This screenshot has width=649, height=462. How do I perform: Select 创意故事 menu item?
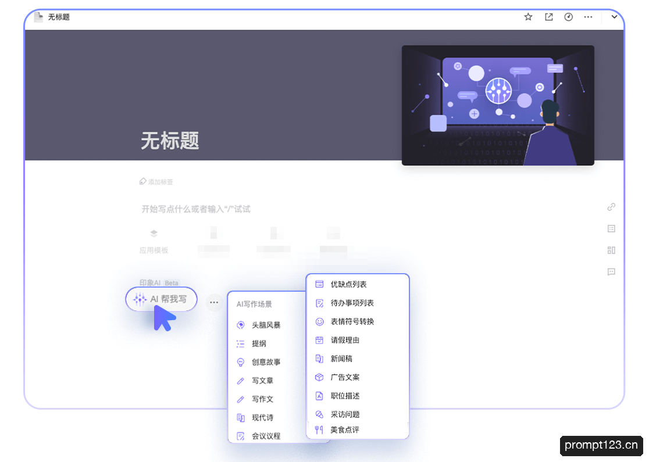(266, 362)
